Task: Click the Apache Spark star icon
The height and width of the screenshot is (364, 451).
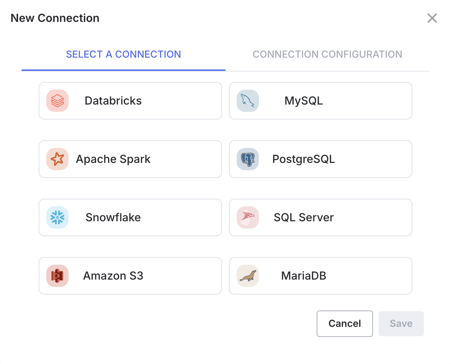Action: point(57,159)
